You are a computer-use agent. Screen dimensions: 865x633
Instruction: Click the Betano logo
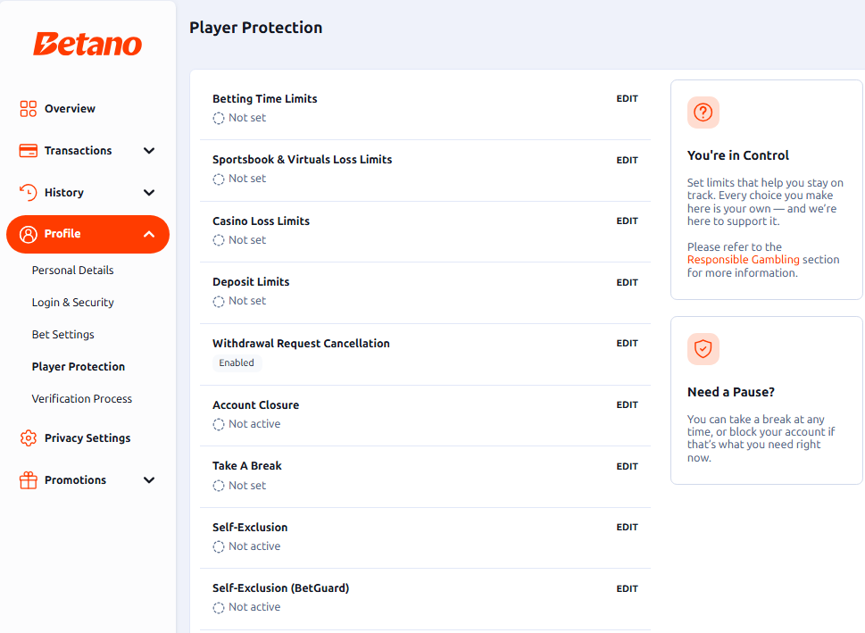point(87,44)
